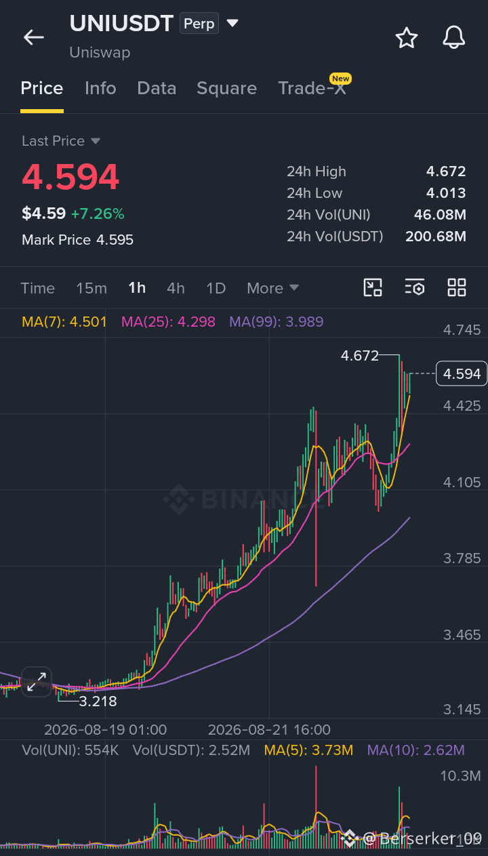This screenshot has height=856, width=488.
Task: Go back using the left arrow
Action: point(33,37)
